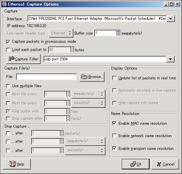
Task: Check Use multiple files option
Action: point(8,86)
